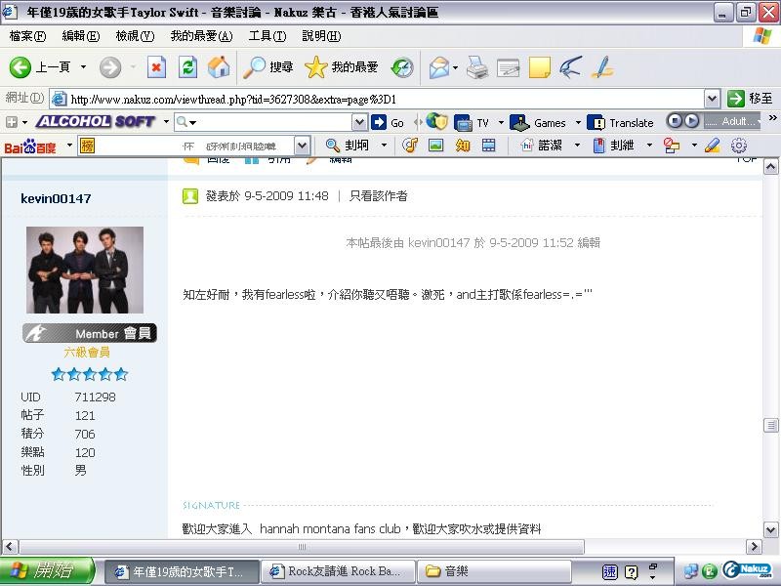
Task: Go to the browser home page
Action: 219,67
